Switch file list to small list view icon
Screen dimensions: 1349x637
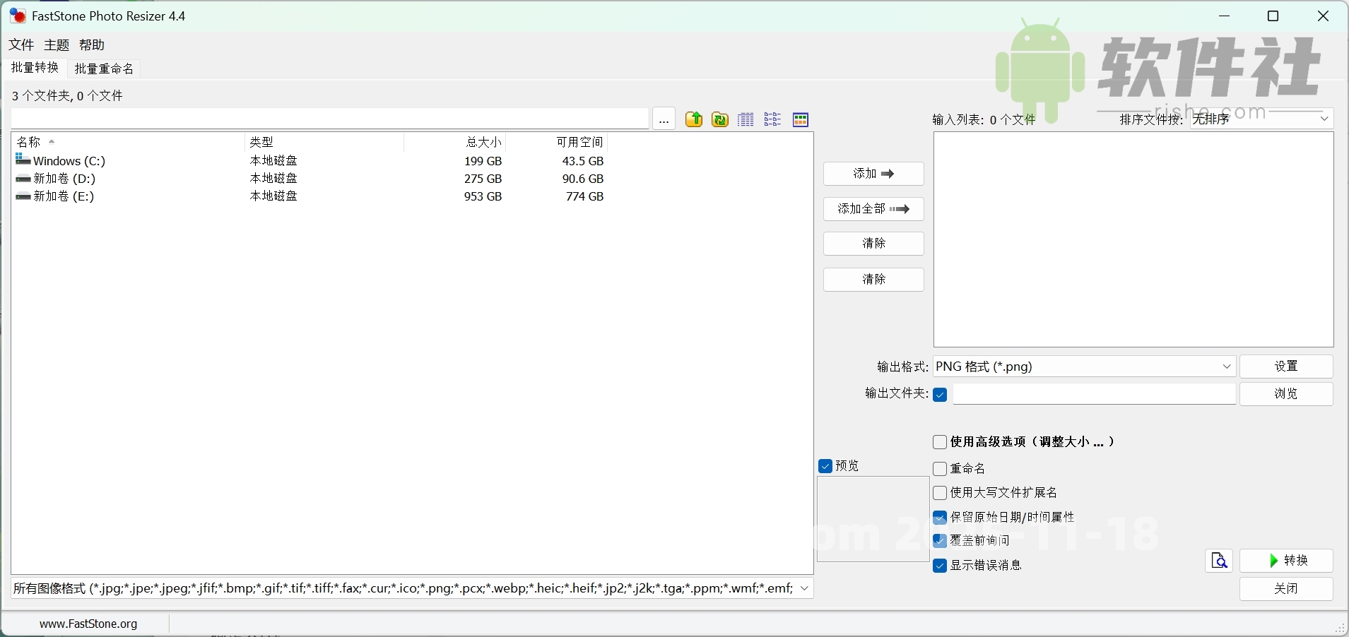tap(774, 119)
